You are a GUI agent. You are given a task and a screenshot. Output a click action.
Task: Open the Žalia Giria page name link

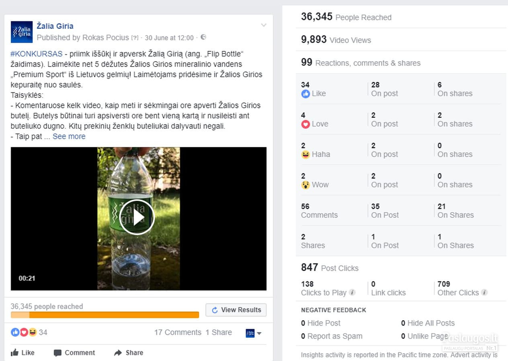pyautogui.click(x=55, y=26)
